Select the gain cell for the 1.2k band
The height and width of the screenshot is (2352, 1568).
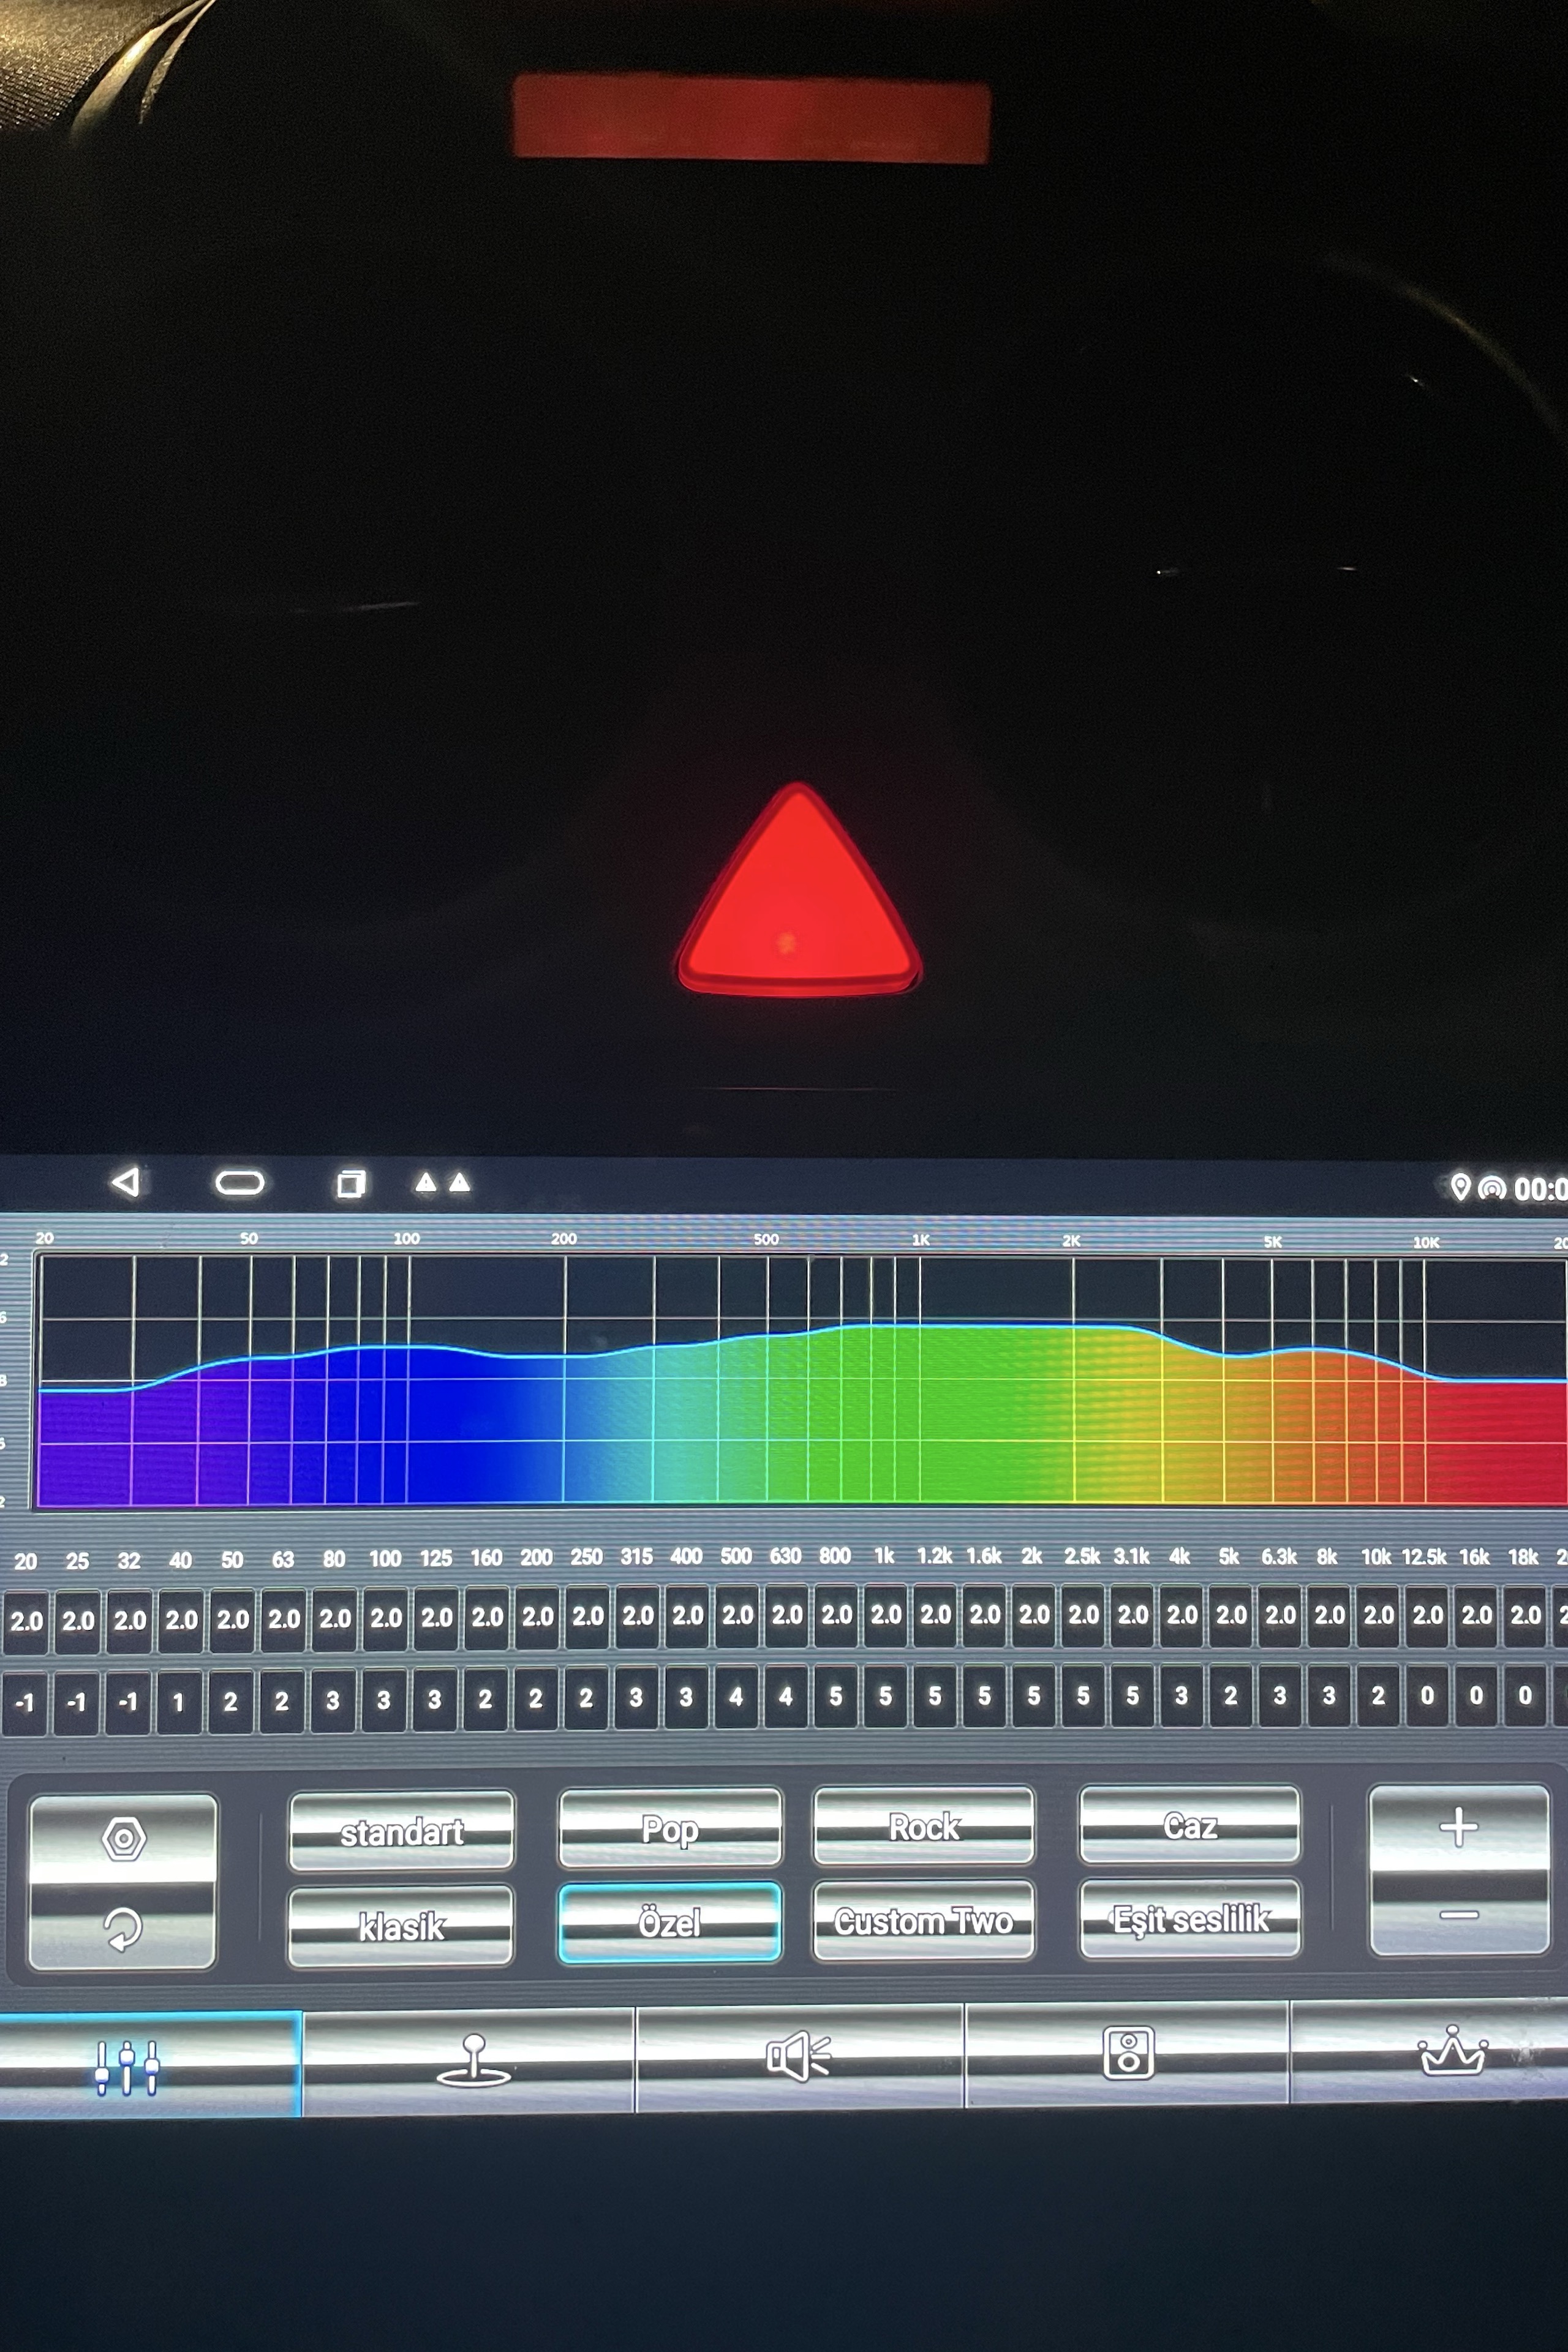coord(935,1696)
